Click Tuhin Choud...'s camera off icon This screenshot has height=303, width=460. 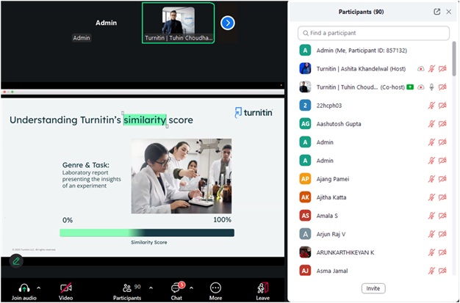442,87
